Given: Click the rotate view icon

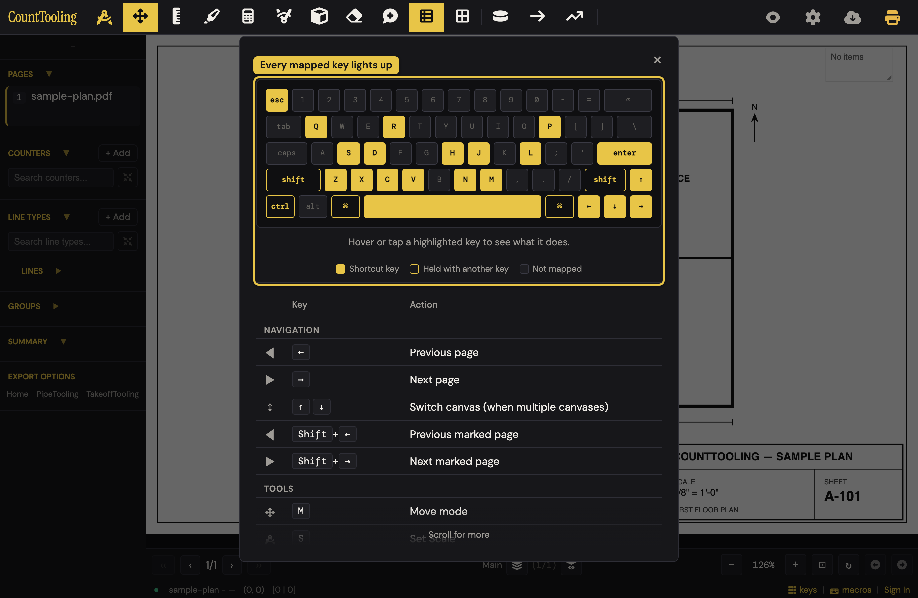Looking at the screenshot, I should [x=848, y=565].
